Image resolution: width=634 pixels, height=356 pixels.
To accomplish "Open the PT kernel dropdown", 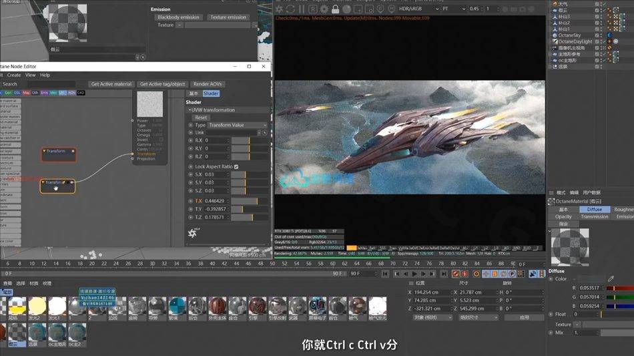I will click(453, 9).
